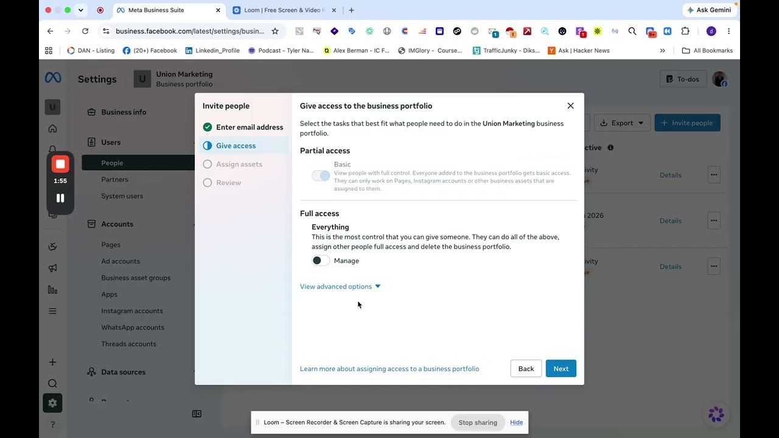Open the Insights bar chart icon in the left rail
Viewport: 779px width, 438px height.
tap(52, 290)
